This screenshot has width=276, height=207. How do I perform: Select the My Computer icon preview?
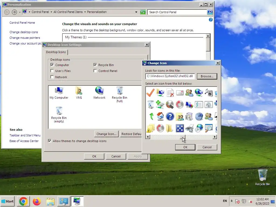click(59, 93)
